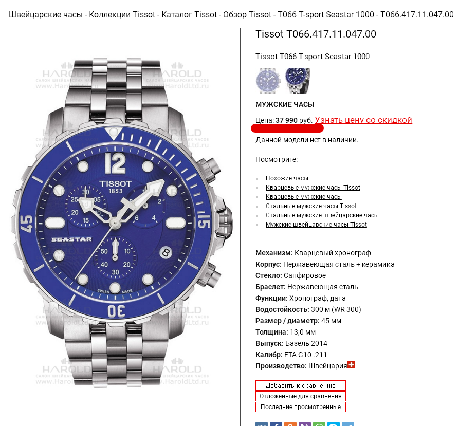Screen dimensions: 459x426
Task: Open 'Отложенные для сравнения' button
Action: (301, 396)
